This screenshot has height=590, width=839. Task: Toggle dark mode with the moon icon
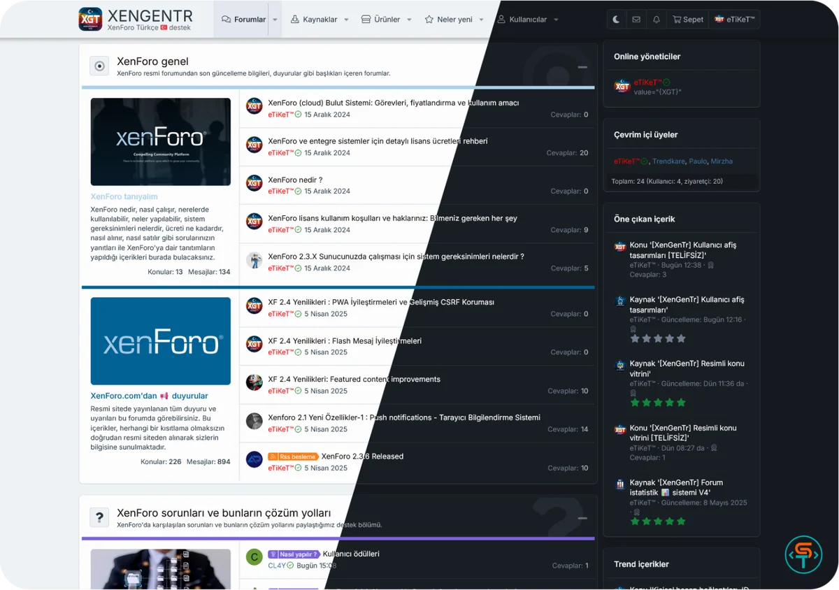point(616,20)
